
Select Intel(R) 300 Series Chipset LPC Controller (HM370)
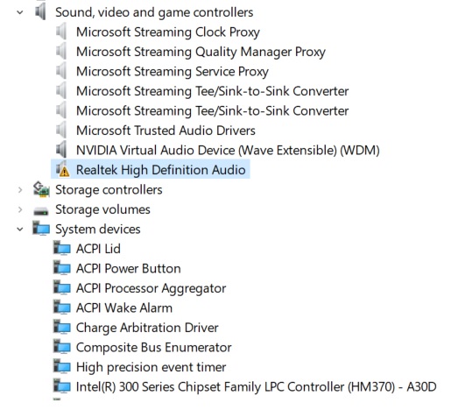(x=256, y=387)
